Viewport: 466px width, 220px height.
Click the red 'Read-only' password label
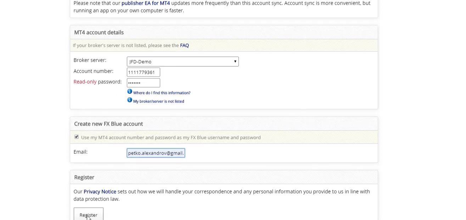(x=85, y=82)
